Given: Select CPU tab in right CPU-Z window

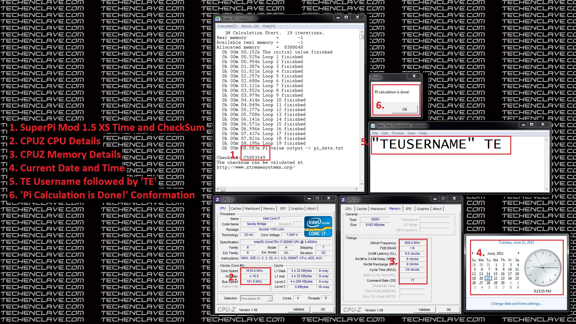Looking at the screenshot, I should tap(348, 209).
